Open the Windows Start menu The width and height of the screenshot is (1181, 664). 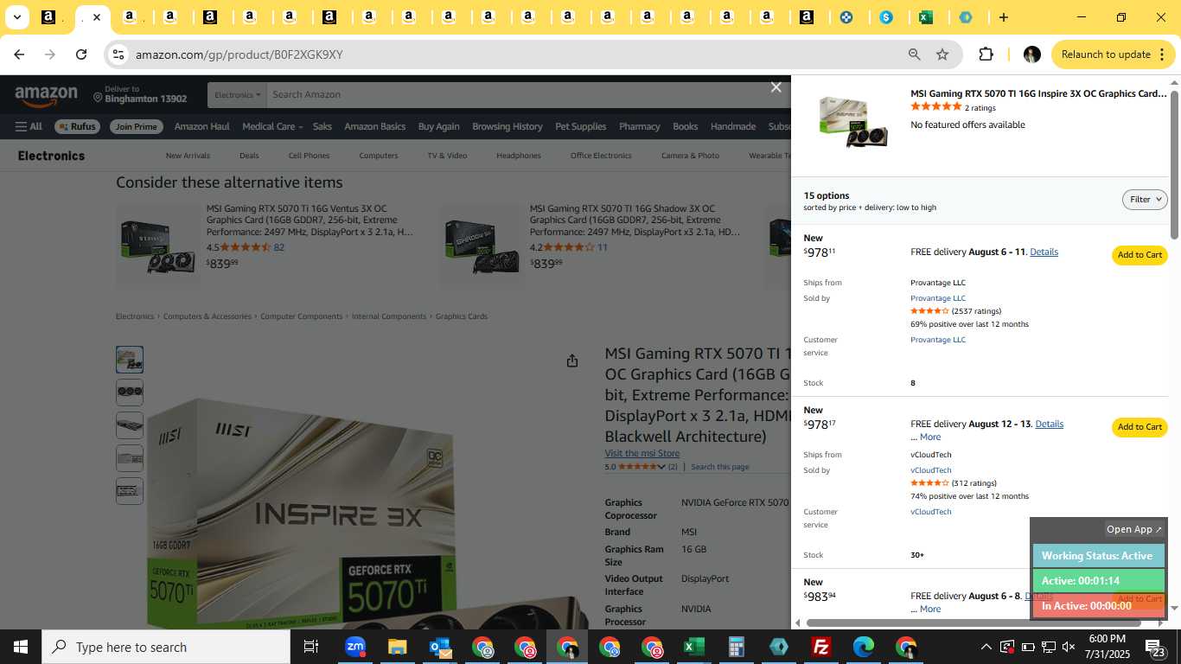[21, 647]
